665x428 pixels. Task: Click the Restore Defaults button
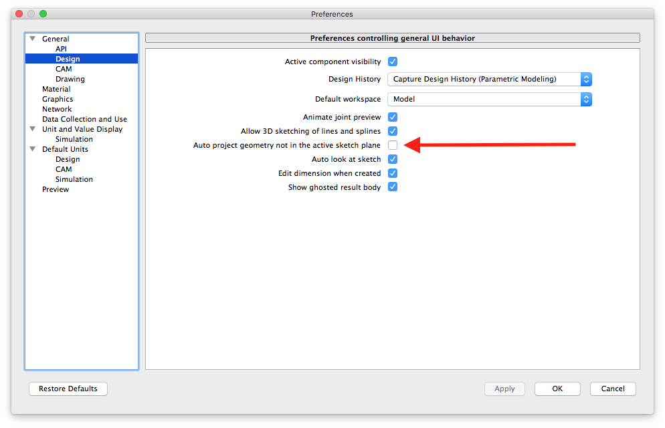(68, 389)
